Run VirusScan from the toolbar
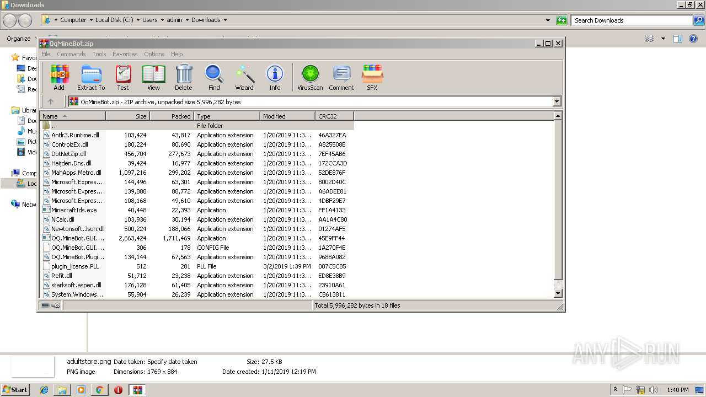The image size is (706, 397). (x=310, y=77)
